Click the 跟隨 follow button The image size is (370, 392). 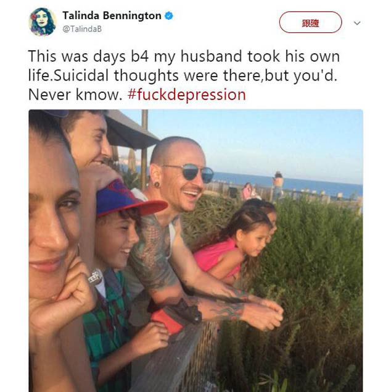310,22
